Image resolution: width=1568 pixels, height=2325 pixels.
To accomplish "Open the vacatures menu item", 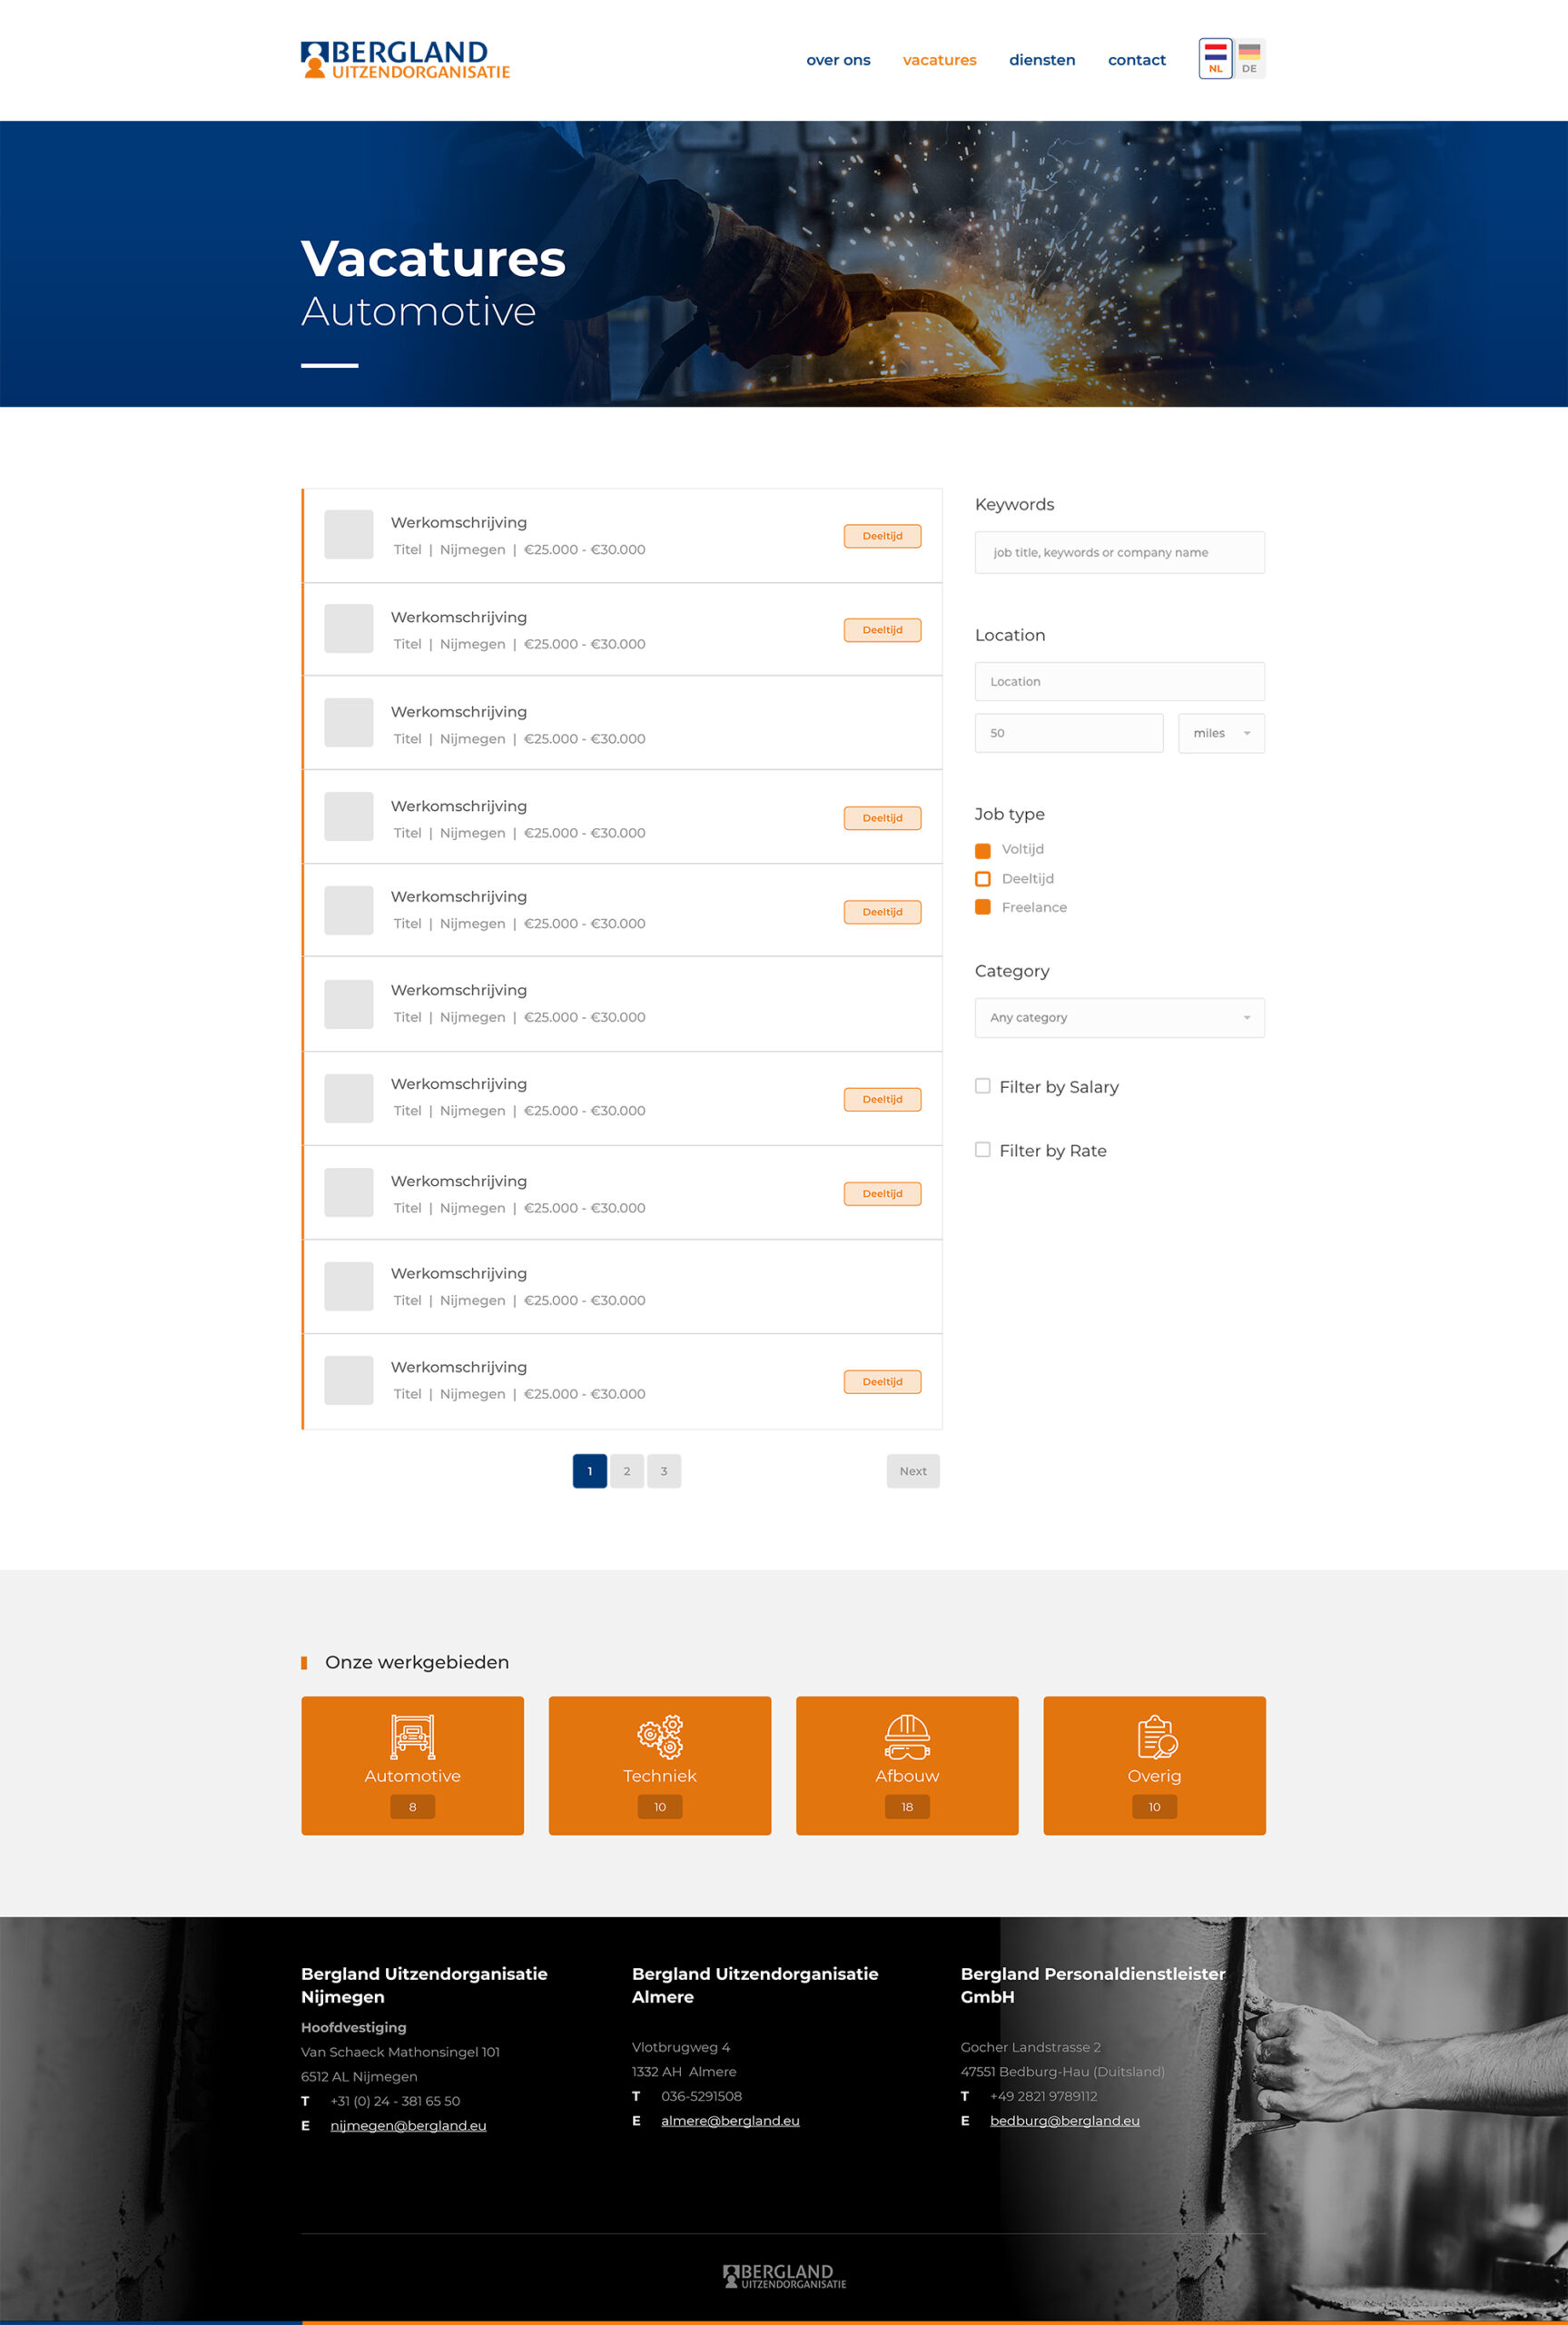I will [939, 60].
